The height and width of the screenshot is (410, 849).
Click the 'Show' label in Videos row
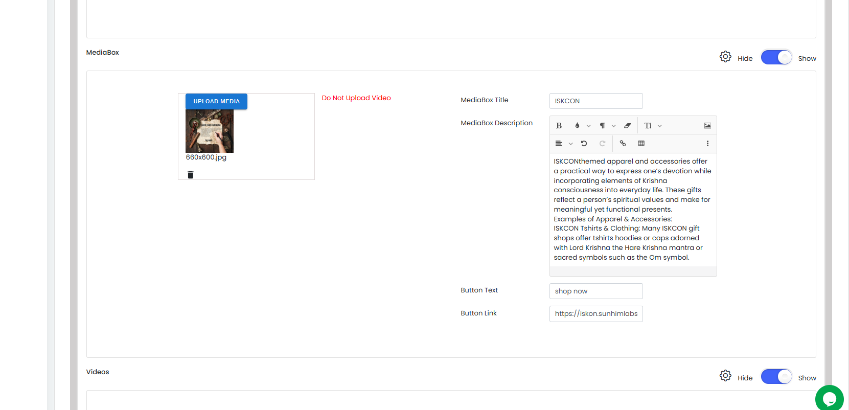[x=807, y=378]
